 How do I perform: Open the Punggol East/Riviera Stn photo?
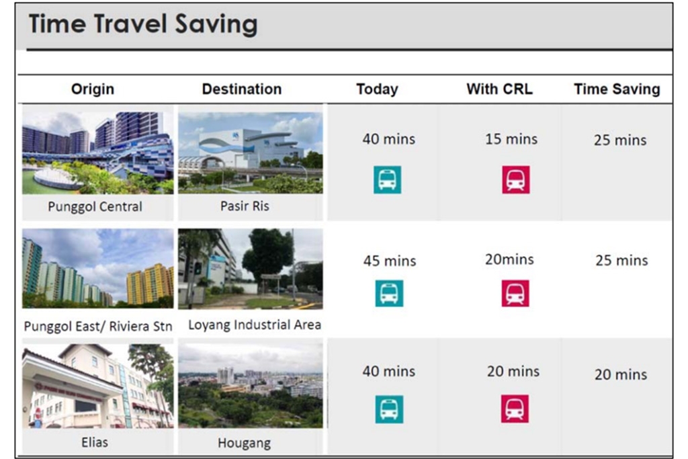pyautogui.click(x=98, y=268)
